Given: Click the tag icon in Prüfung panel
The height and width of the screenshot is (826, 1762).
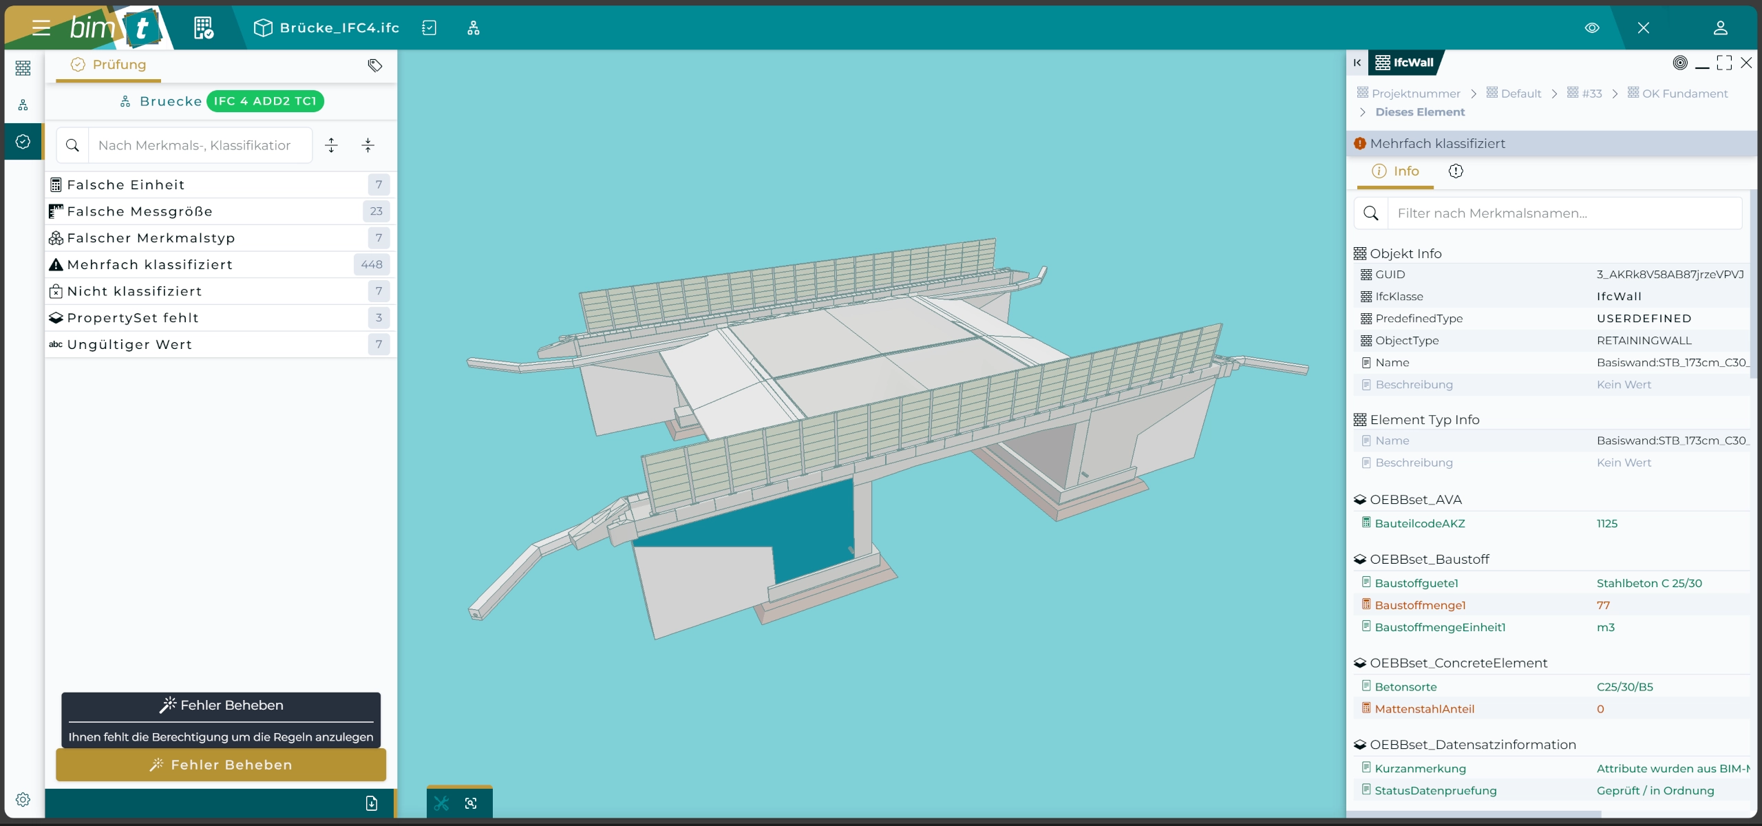Looking at the screenshot, I should point(375,65).
